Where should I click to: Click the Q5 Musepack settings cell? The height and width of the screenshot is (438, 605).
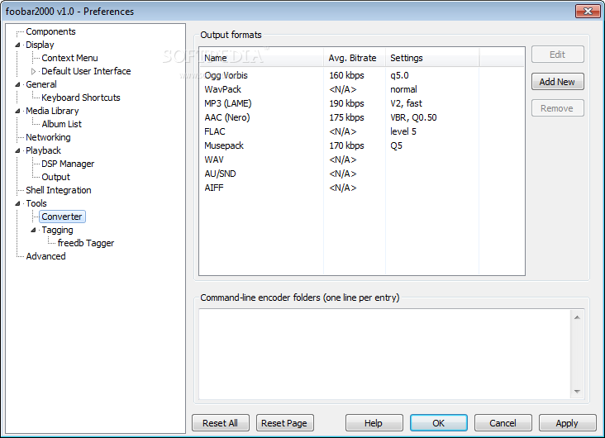[396, 145]
